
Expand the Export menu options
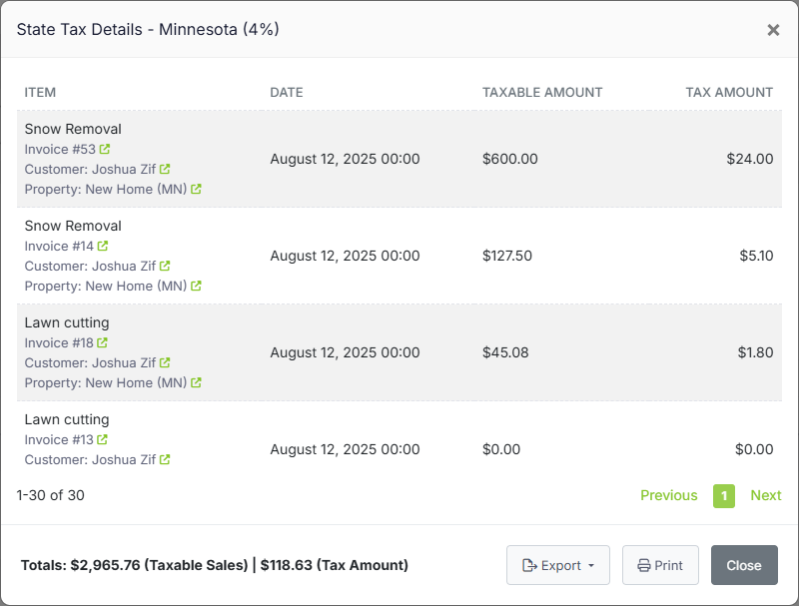558,565
